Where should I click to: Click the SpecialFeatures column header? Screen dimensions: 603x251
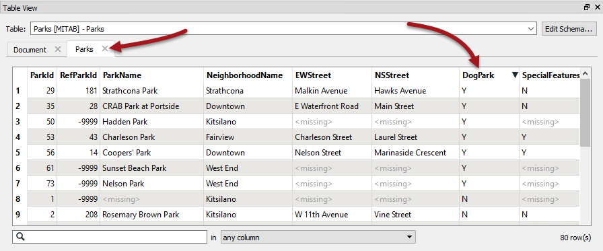pyautogui.click(x=550, y=75)
